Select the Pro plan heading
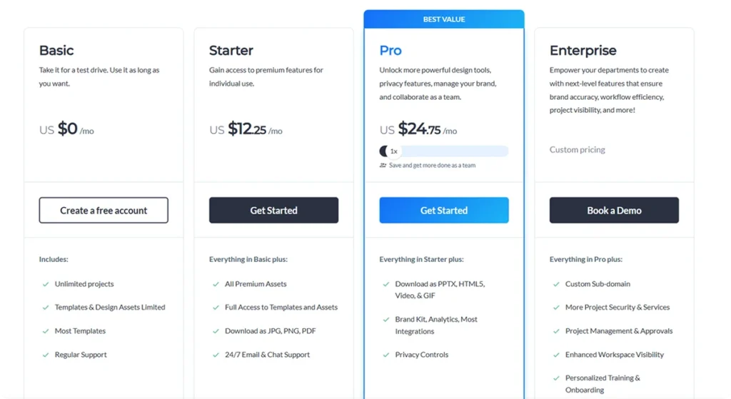 tap(390, 51)
